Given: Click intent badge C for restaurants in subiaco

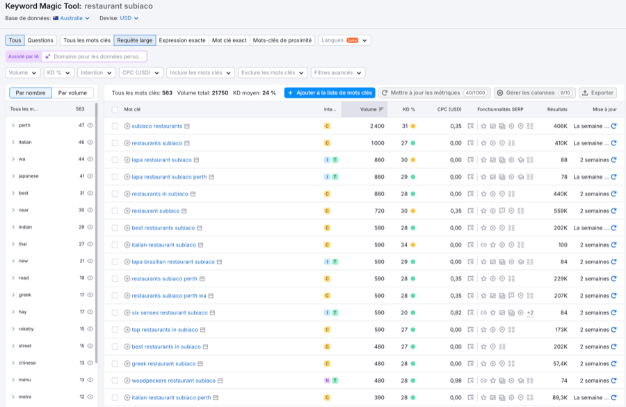Looking at the screenshot, I should (327, 193).
